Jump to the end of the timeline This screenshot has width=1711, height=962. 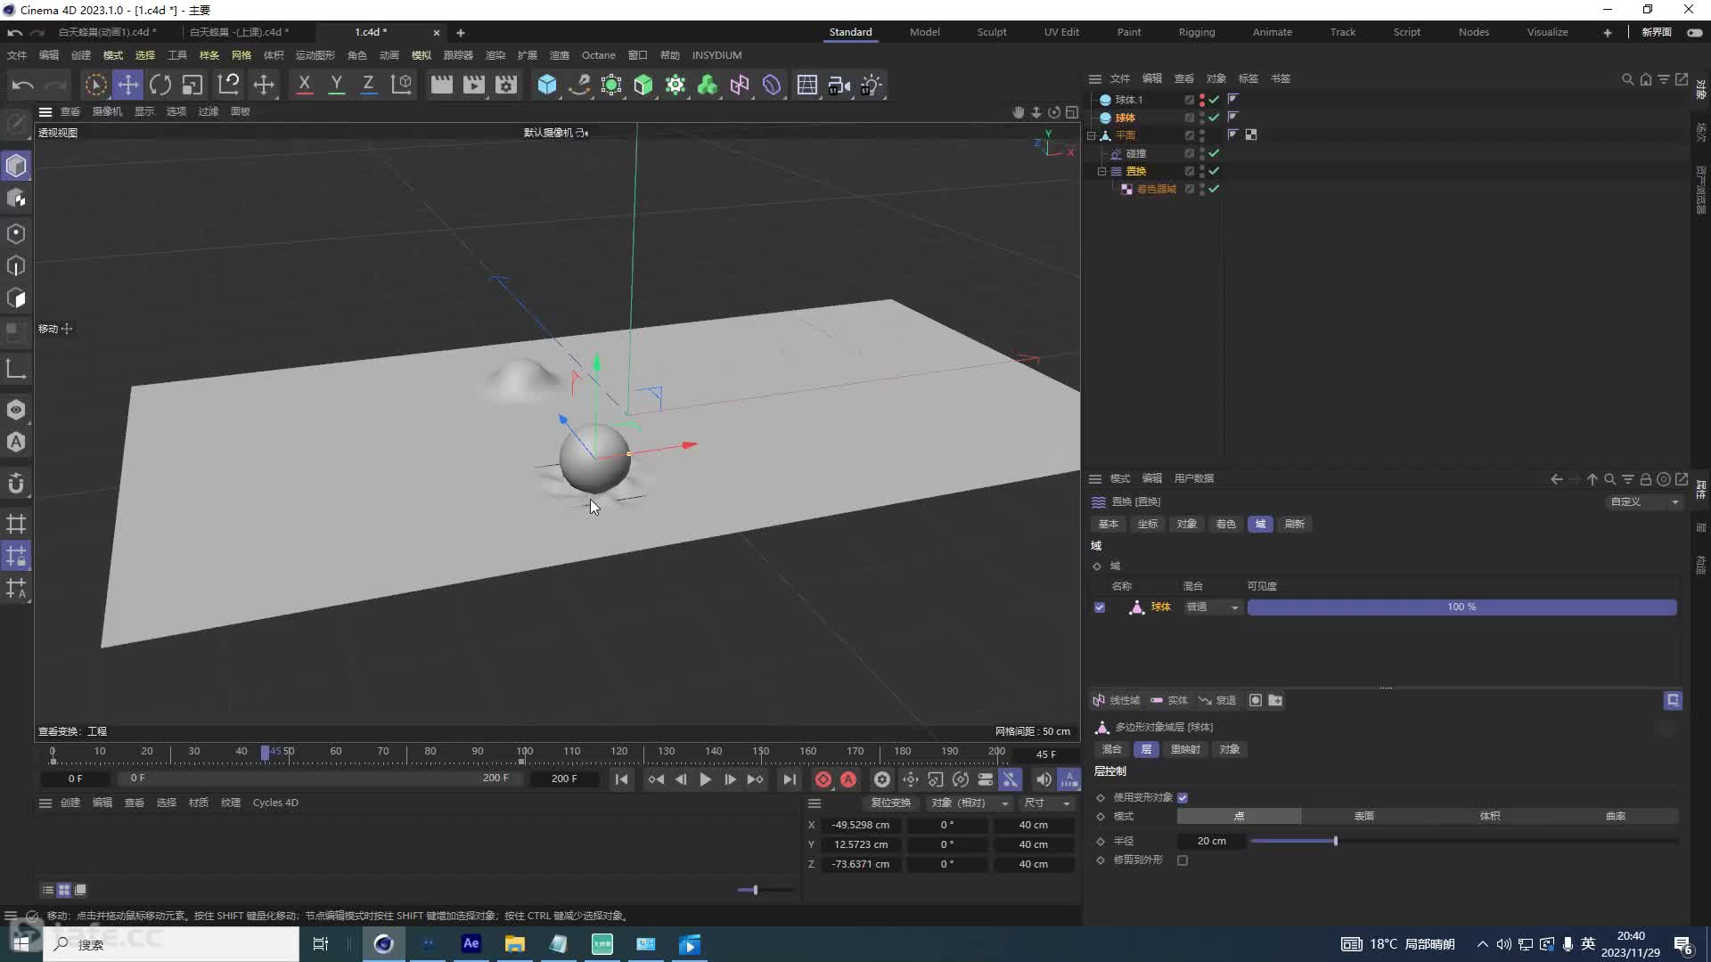point(790,779)
